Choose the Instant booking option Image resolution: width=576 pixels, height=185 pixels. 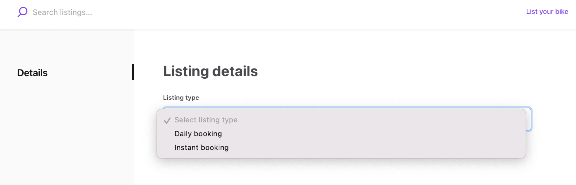(x=201, y=147)
